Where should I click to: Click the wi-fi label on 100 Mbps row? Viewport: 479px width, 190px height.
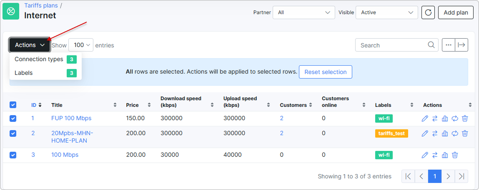(x=384, y=155)
